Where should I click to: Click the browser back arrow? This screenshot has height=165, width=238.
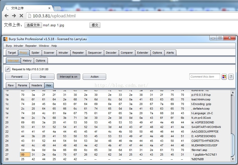tap(6, 16)
